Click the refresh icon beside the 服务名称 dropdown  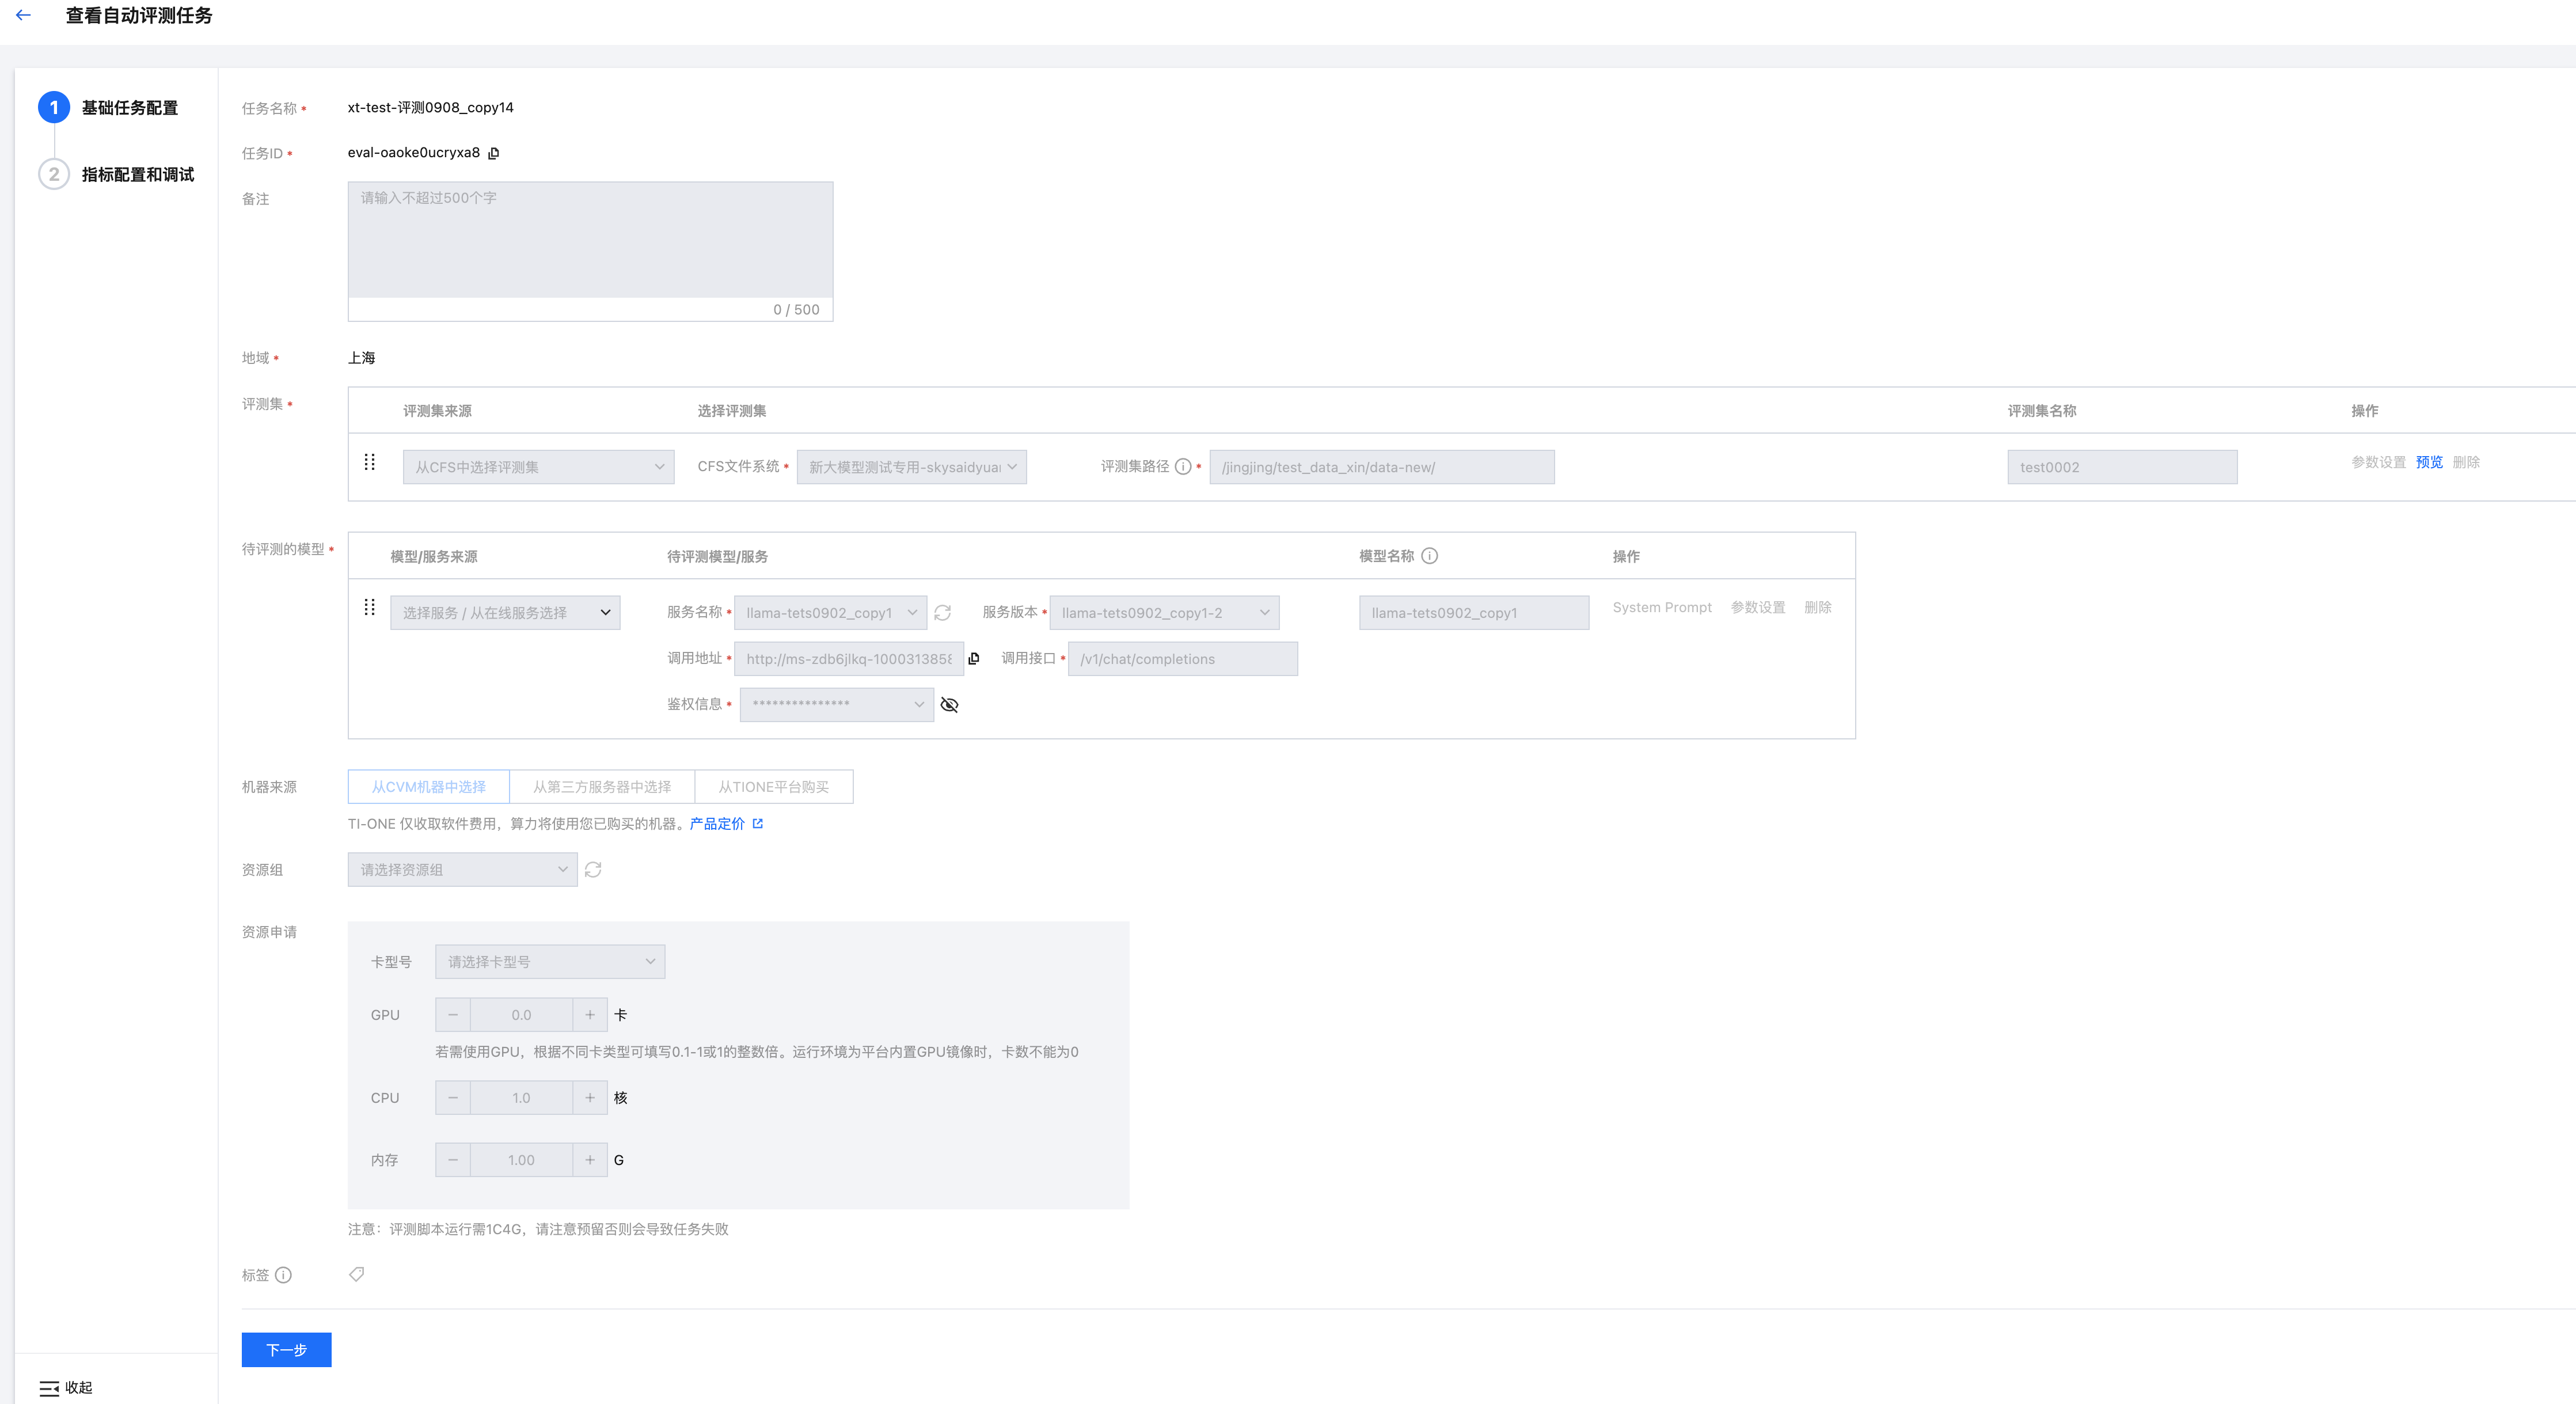[942, 613]
